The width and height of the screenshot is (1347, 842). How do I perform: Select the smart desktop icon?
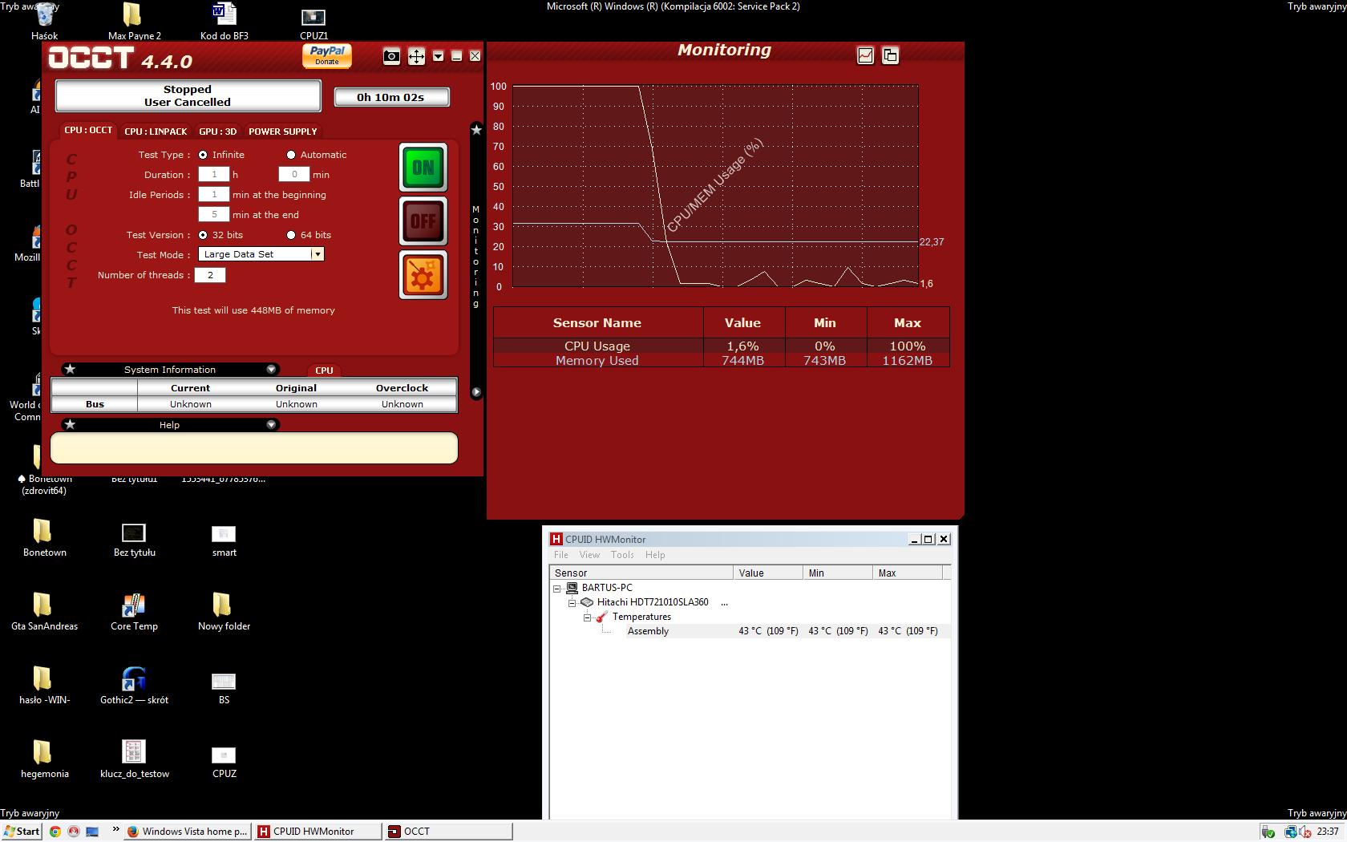click(x=224, y=540)
